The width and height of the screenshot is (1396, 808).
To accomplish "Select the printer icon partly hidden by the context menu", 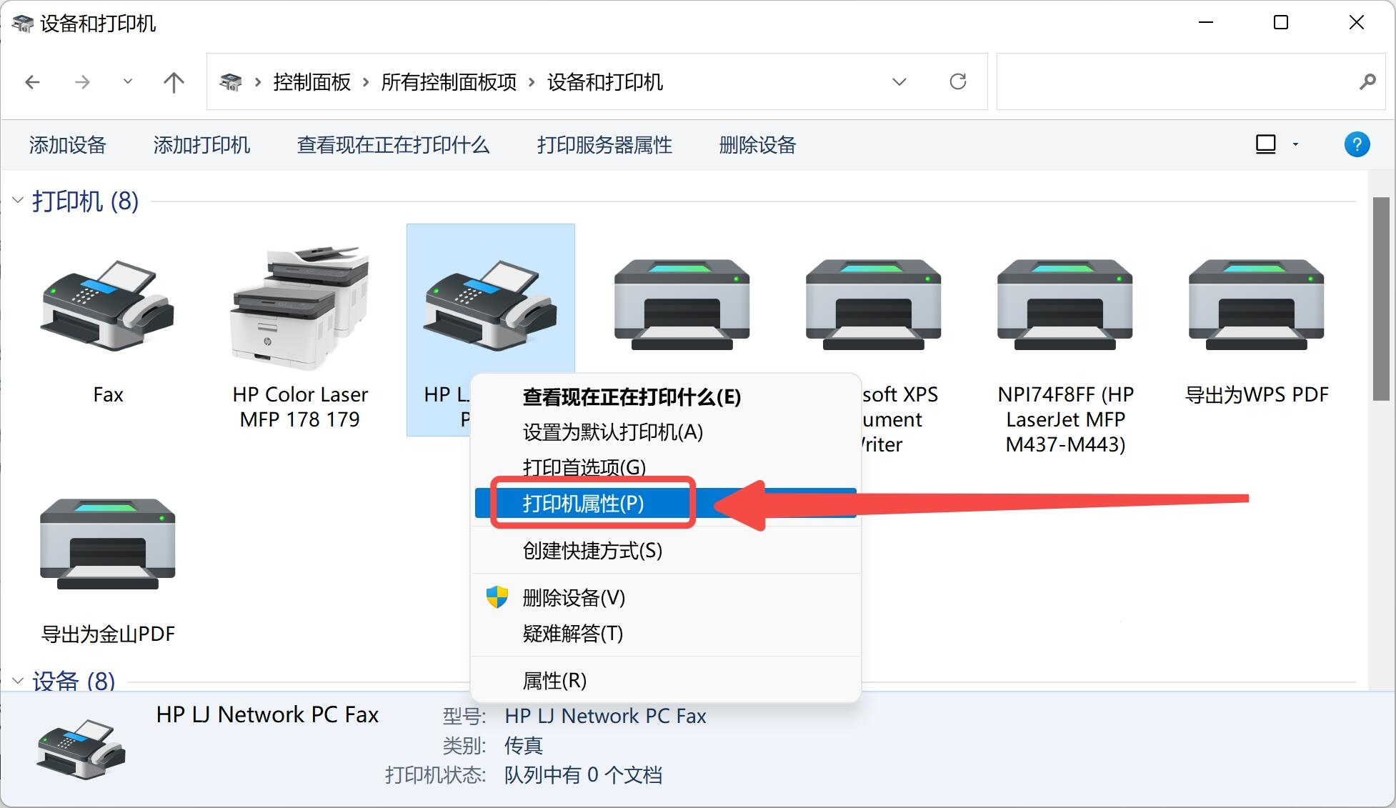I will tap(682, 305).
